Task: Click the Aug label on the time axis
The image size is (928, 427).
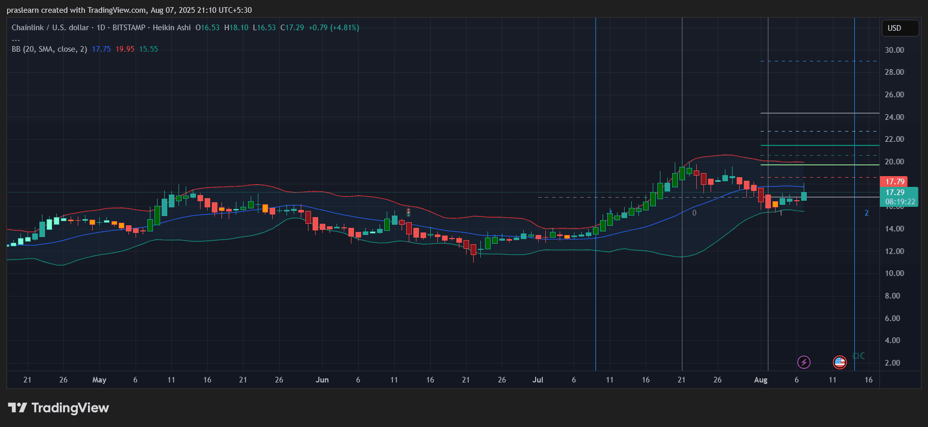Action: 761,380
